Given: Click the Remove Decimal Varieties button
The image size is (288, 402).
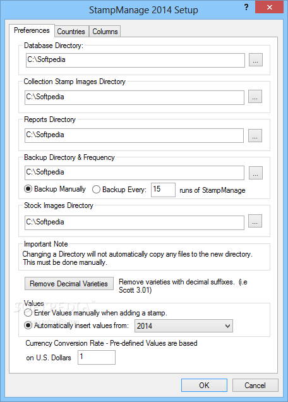Looking at the screenshot, I should pyautogui.click(x=69, y=284).
